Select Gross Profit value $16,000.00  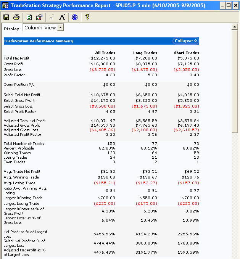click(x=103, y=64)
